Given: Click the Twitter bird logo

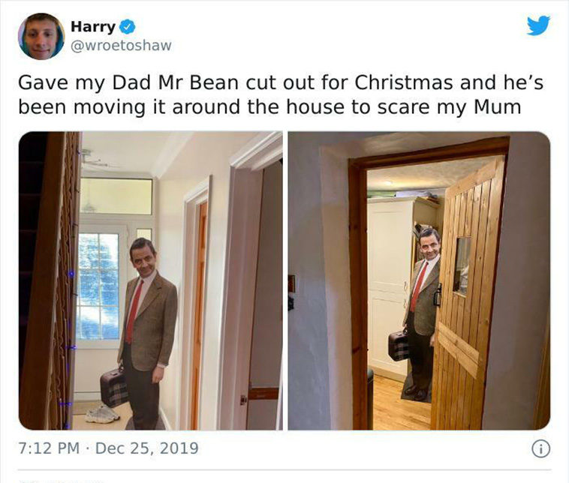Looking at the screenshot, I should [538, 25].
